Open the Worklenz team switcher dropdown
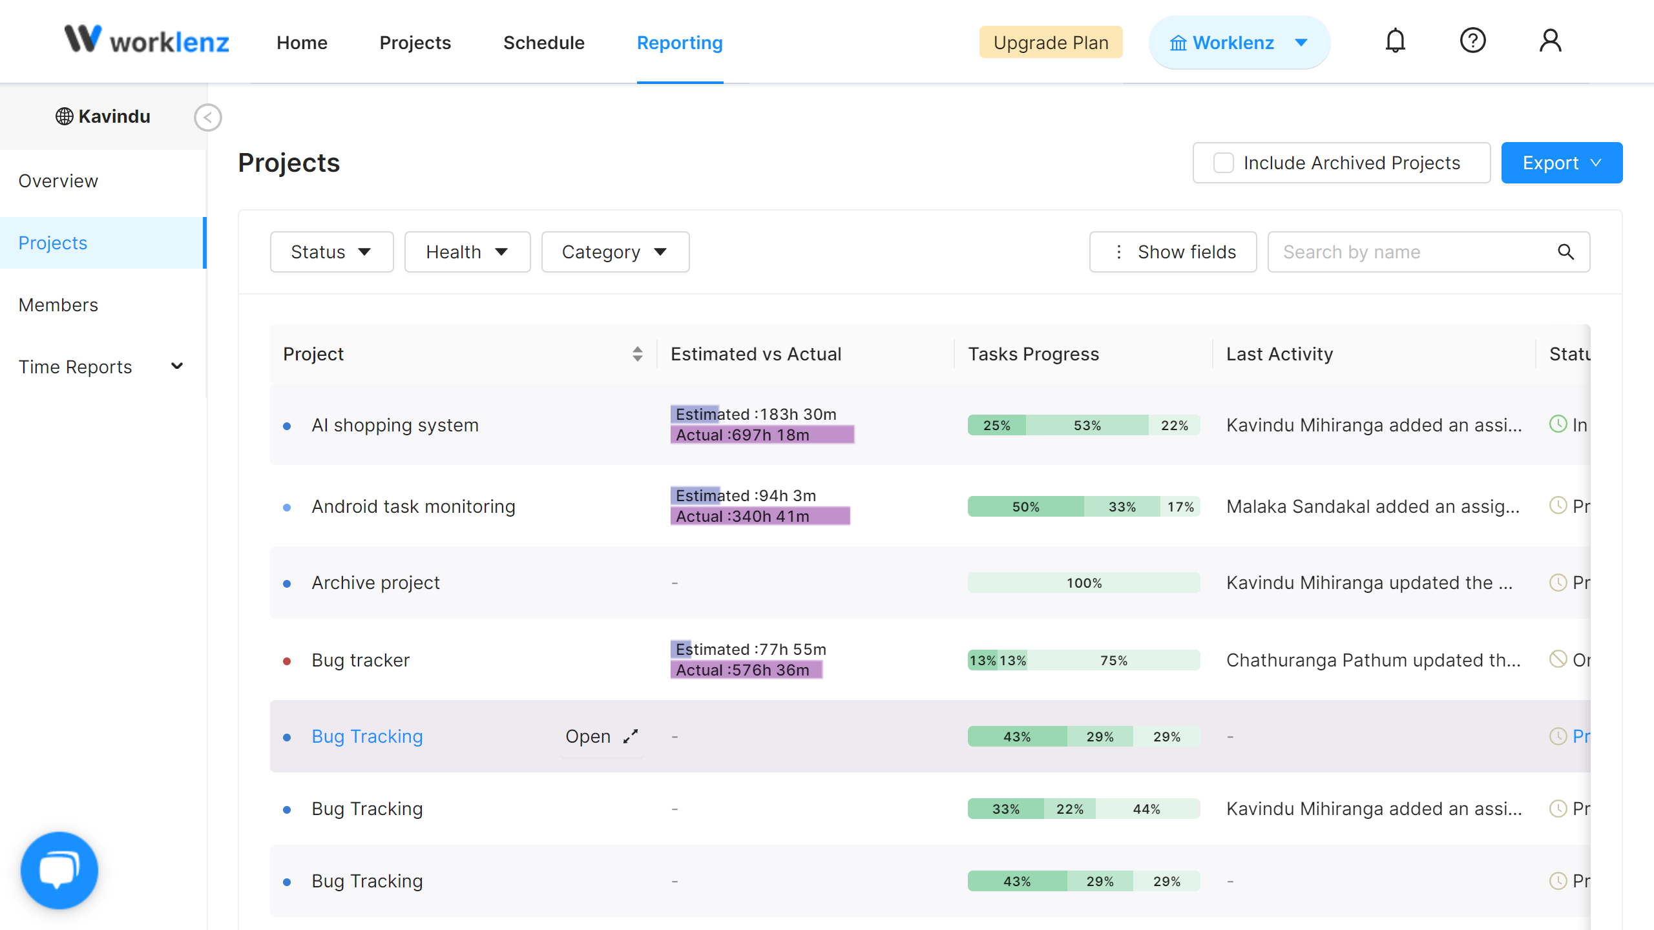 (x=1239, y=43)
